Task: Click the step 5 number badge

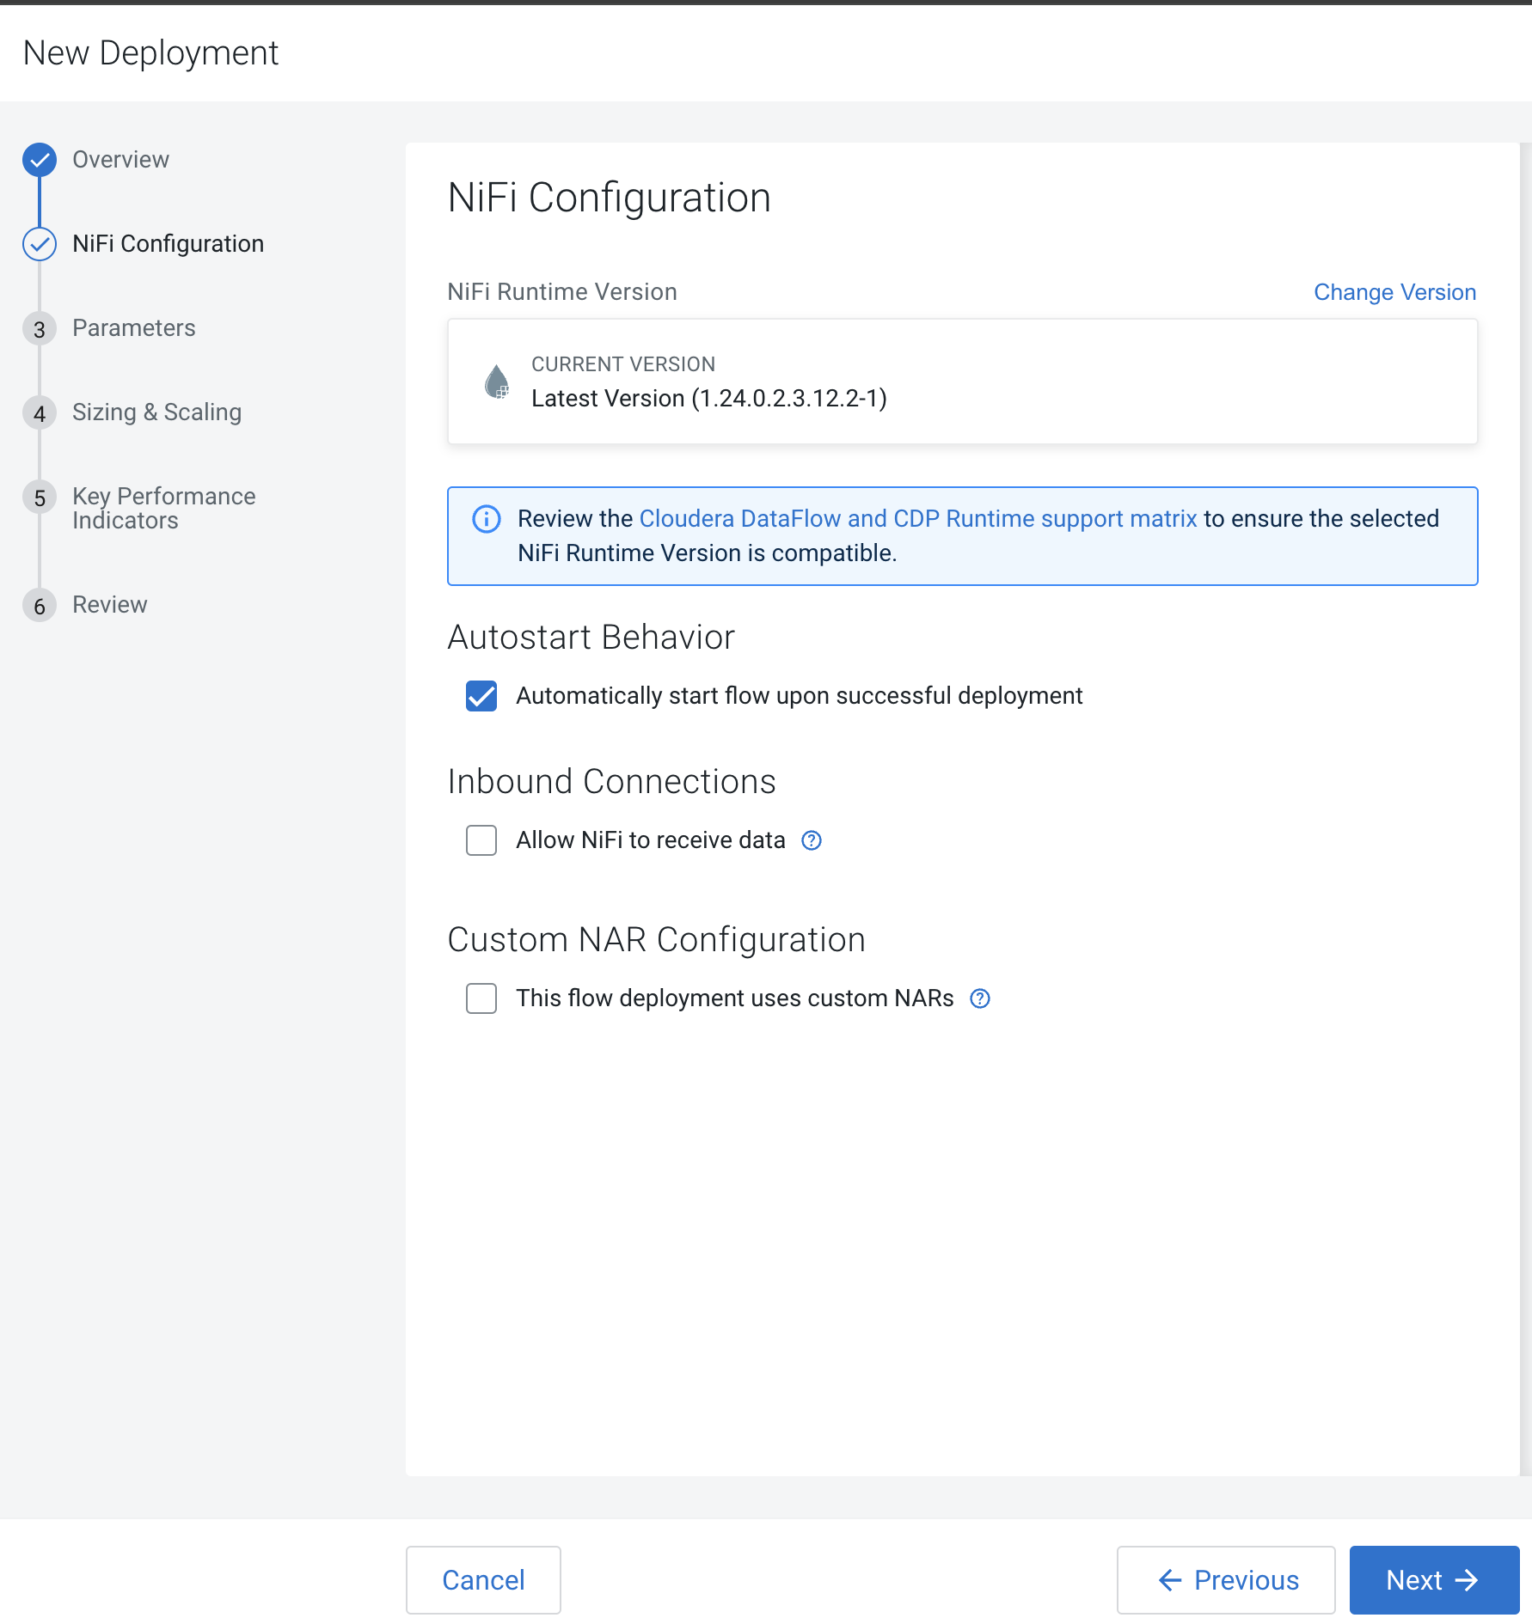Action: (40, 498)
